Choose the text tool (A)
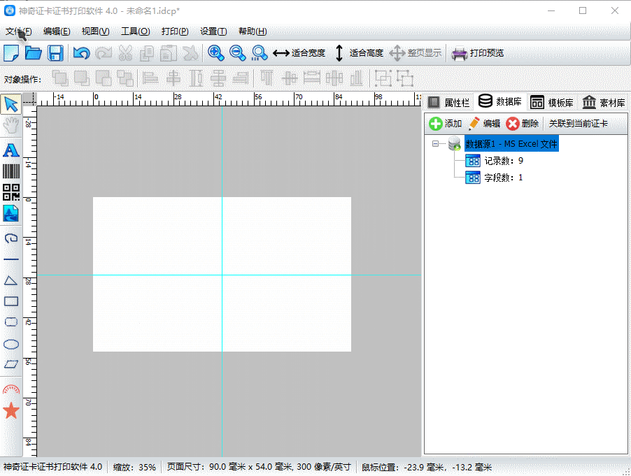The height and width of the screenshot is (476, 631). [x=11, y=150]
